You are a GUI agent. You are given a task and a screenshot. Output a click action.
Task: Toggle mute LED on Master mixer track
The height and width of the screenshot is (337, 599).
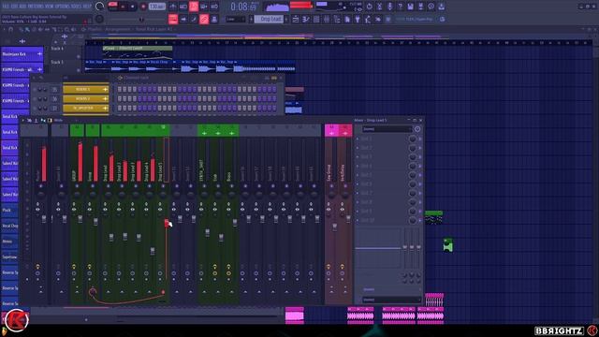(x=40, y=186)
